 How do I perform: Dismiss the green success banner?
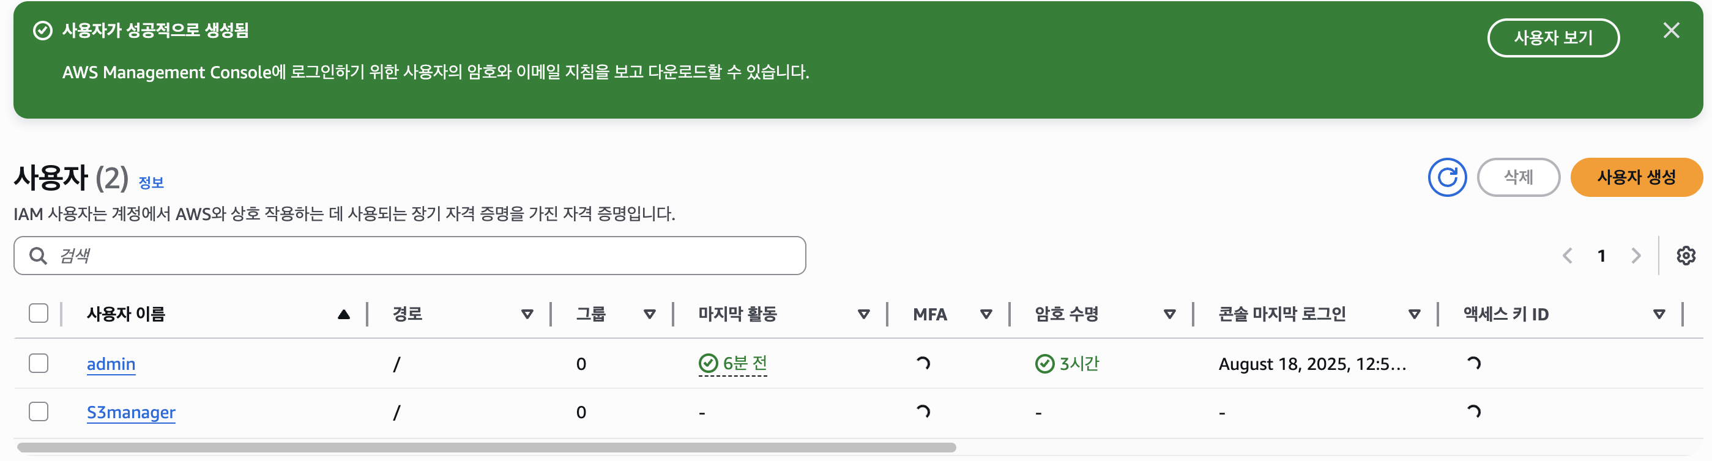[1671, 31]
